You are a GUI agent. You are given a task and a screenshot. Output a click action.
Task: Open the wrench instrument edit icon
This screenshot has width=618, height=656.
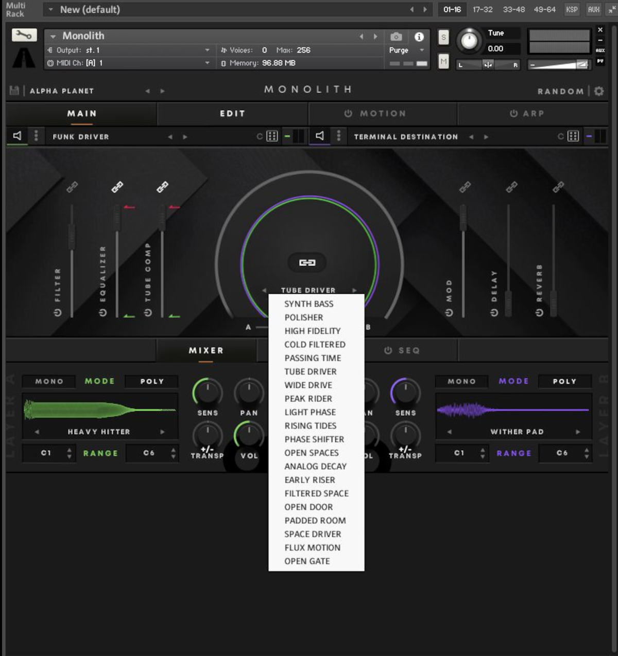pos(24,35)
